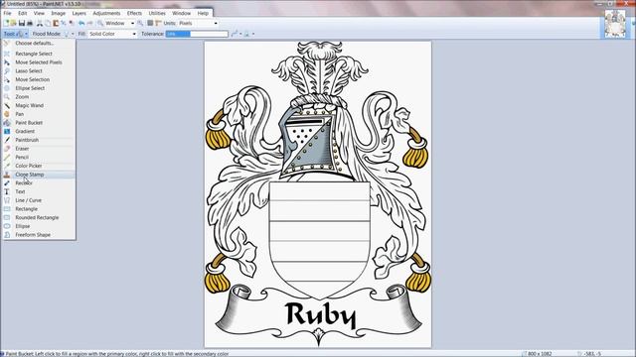Toggle the pixel grid icon
Image resolution: width=636 pixels, height=357 pixels.
[x=150, y=23]
